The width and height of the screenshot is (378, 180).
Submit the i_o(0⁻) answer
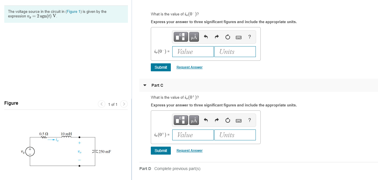(161, 67)
